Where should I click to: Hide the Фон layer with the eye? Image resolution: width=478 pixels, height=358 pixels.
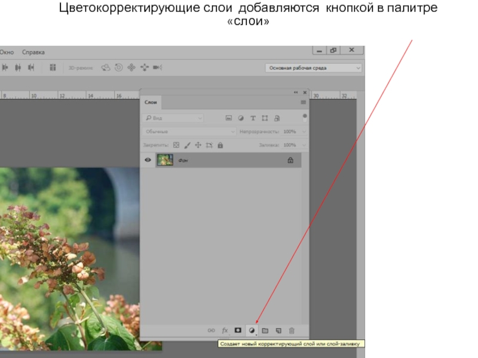coord(148,160)
